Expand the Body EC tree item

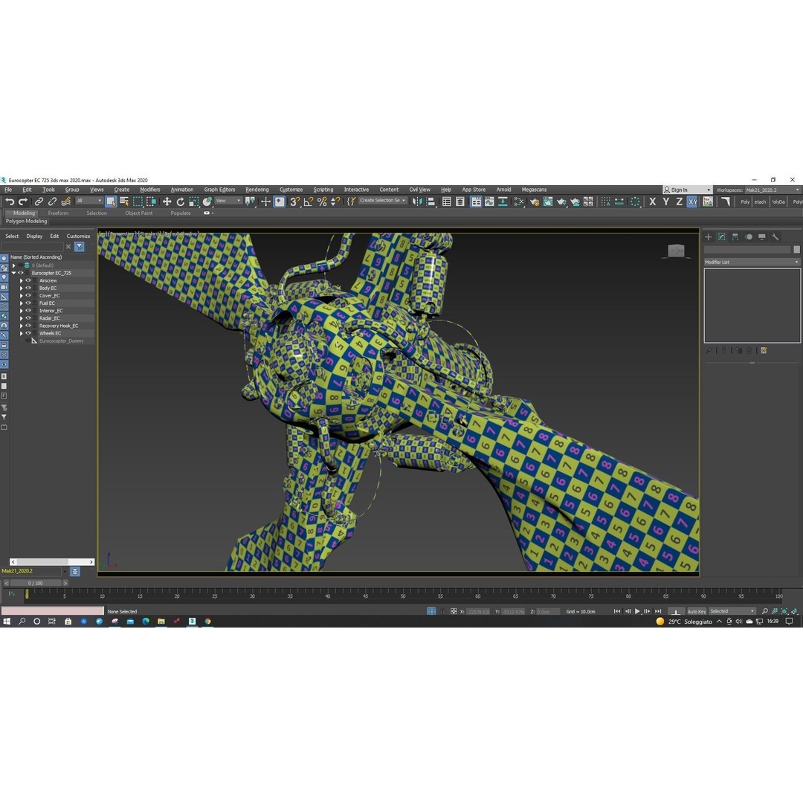(x=22, y=288)
